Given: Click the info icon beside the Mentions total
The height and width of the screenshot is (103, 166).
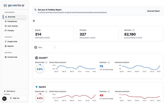Looking at the screenshot, I should [133, 30].
